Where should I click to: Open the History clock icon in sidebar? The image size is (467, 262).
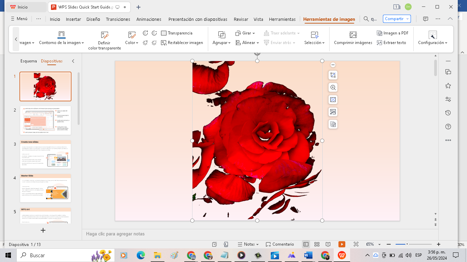coord(448,113)
